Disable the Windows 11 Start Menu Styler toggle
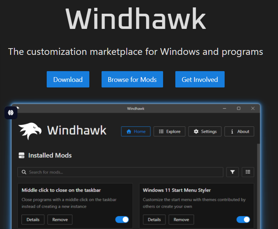The height and width of the screenshot is (229, 278). pos(243,220)
